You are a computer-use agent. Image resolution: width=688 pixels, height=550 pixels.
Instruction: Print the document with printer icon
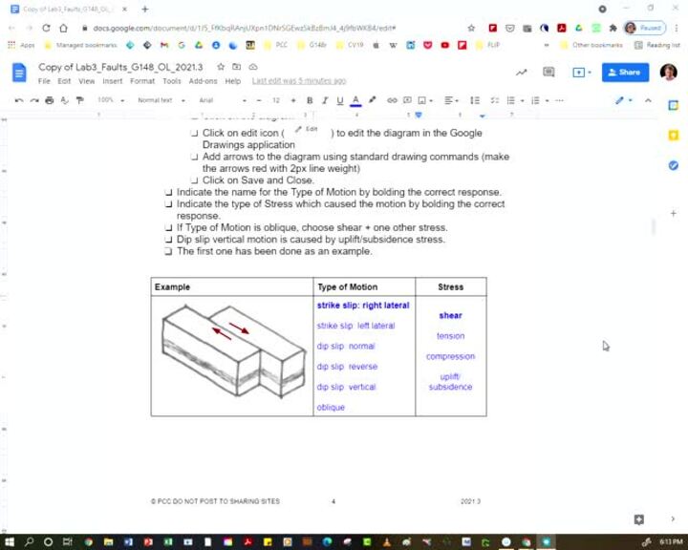50,100
